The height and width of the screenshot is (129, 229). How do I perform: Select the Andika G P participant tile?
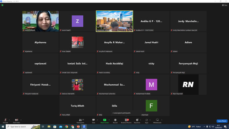click(151, 21)
